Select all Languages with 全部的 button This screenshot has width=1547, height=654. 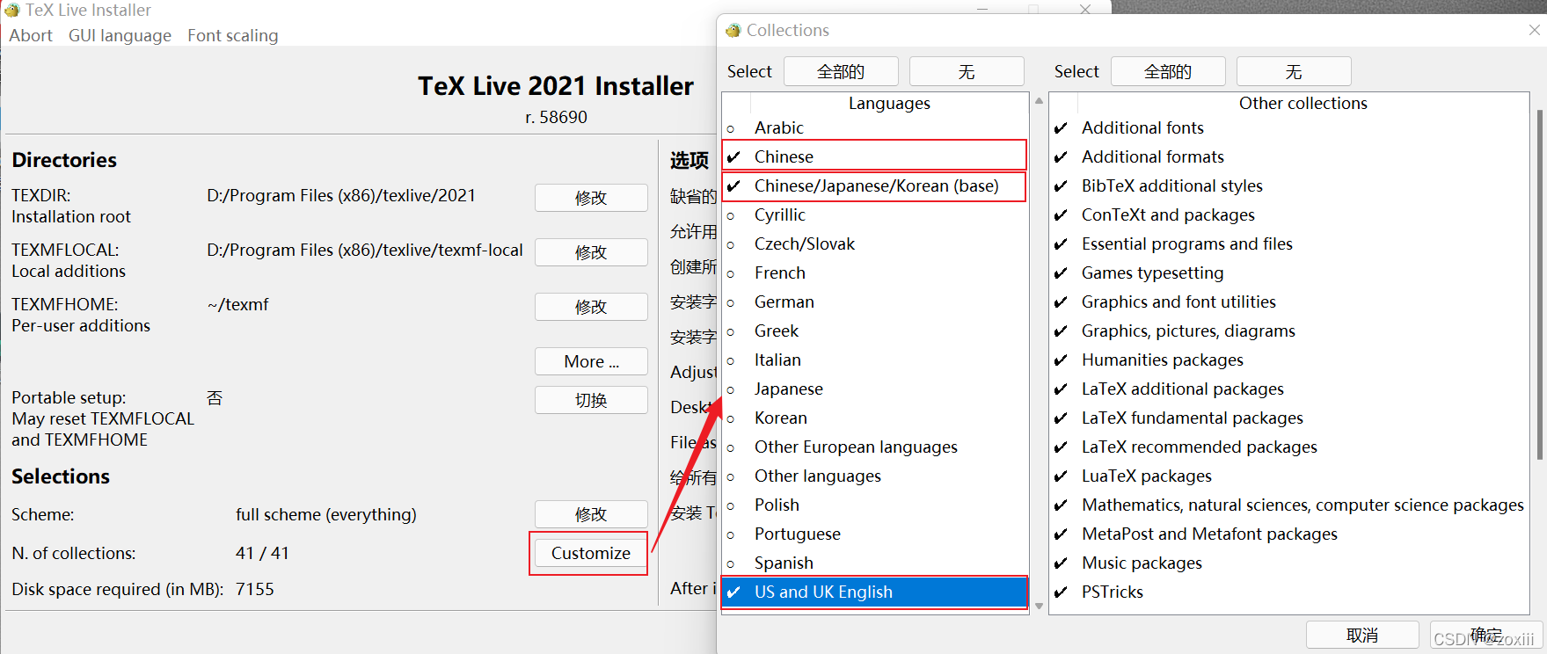(841, 71)
